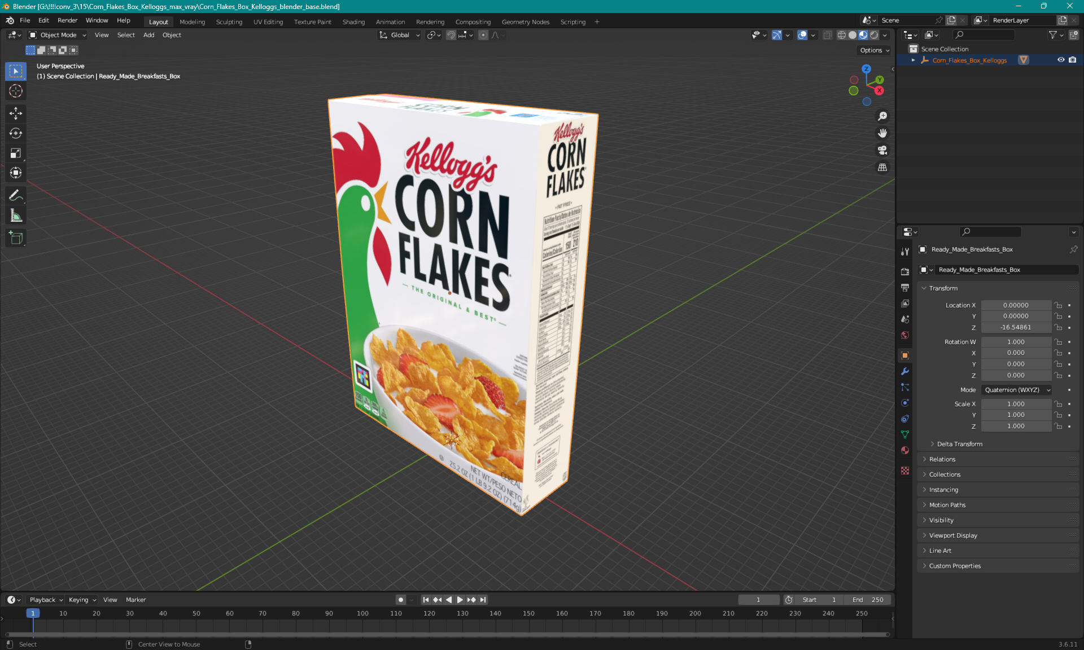Switch to the Shading workspace tab

(353, 22)
